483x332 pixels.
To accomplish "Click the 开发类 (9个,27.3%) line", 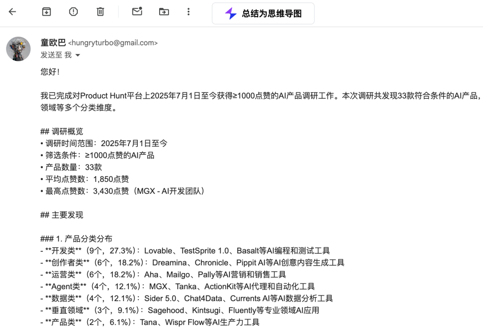I will point(185,251).
